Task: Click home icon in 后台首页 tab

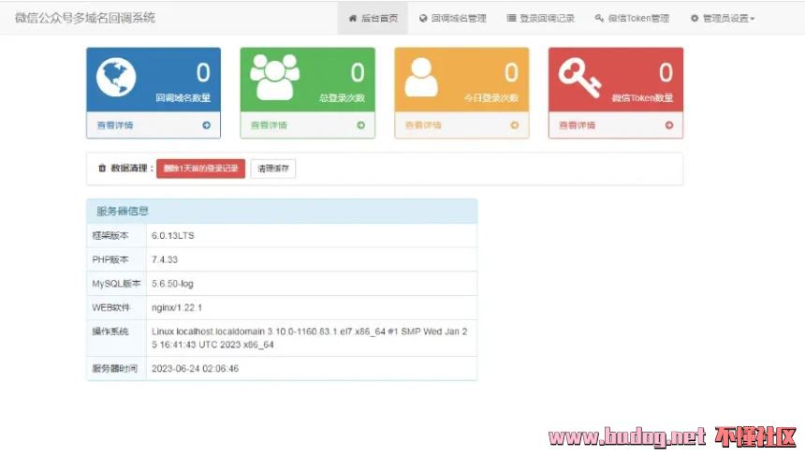Action: click(x=353, y=18)
